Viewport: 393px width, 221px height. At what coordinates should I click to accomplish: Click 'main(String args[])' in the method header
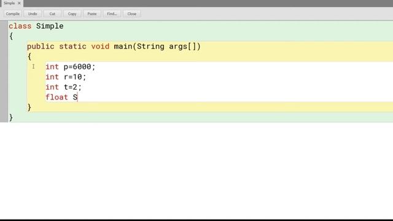pyautogui.click(x=157, y=47)
